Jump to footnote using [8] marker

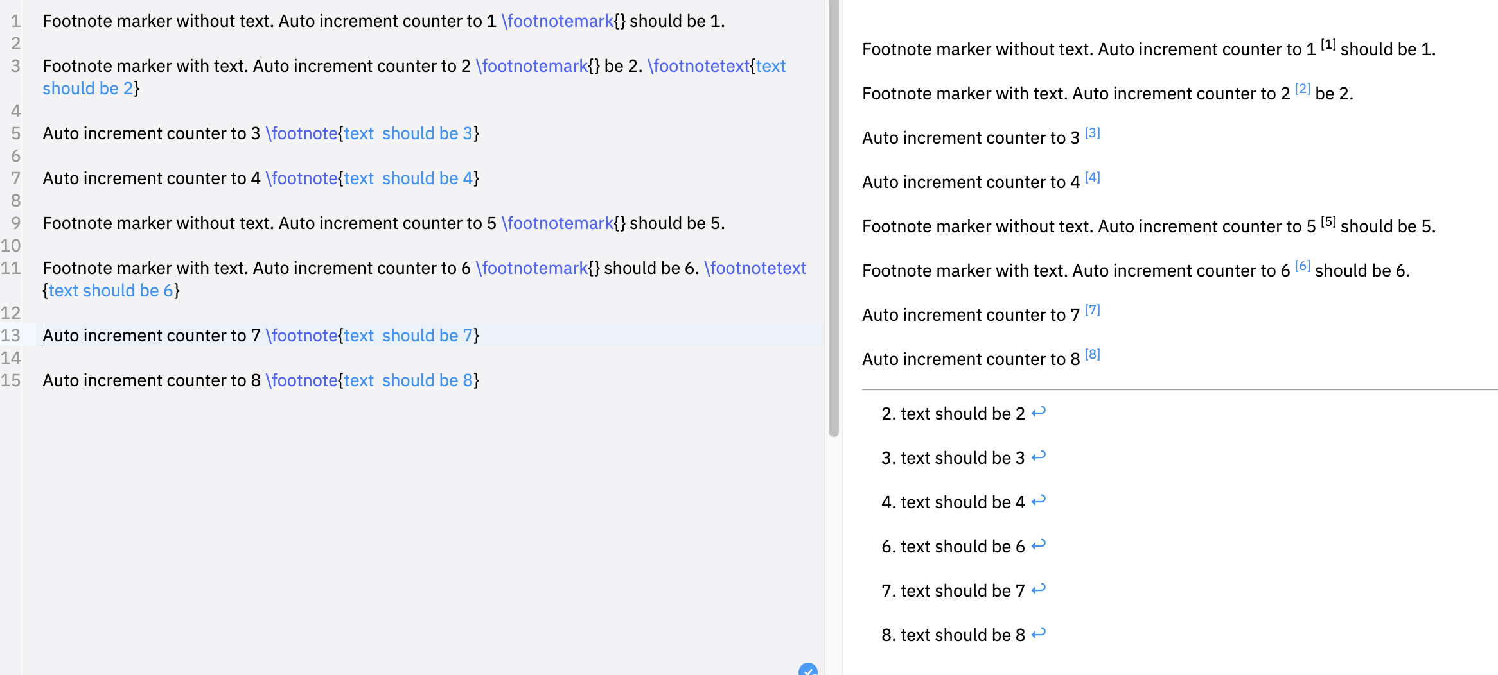pos(1092,355)
